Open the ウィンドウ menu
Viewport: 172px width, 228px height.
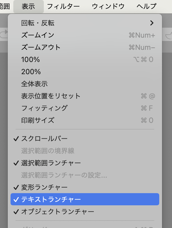(108, 6)
